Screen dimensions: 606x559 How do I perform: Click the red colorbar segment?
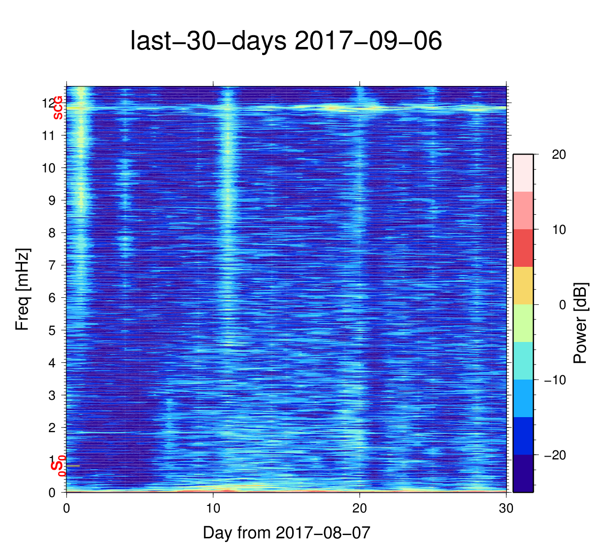click(x=523, y=248)
